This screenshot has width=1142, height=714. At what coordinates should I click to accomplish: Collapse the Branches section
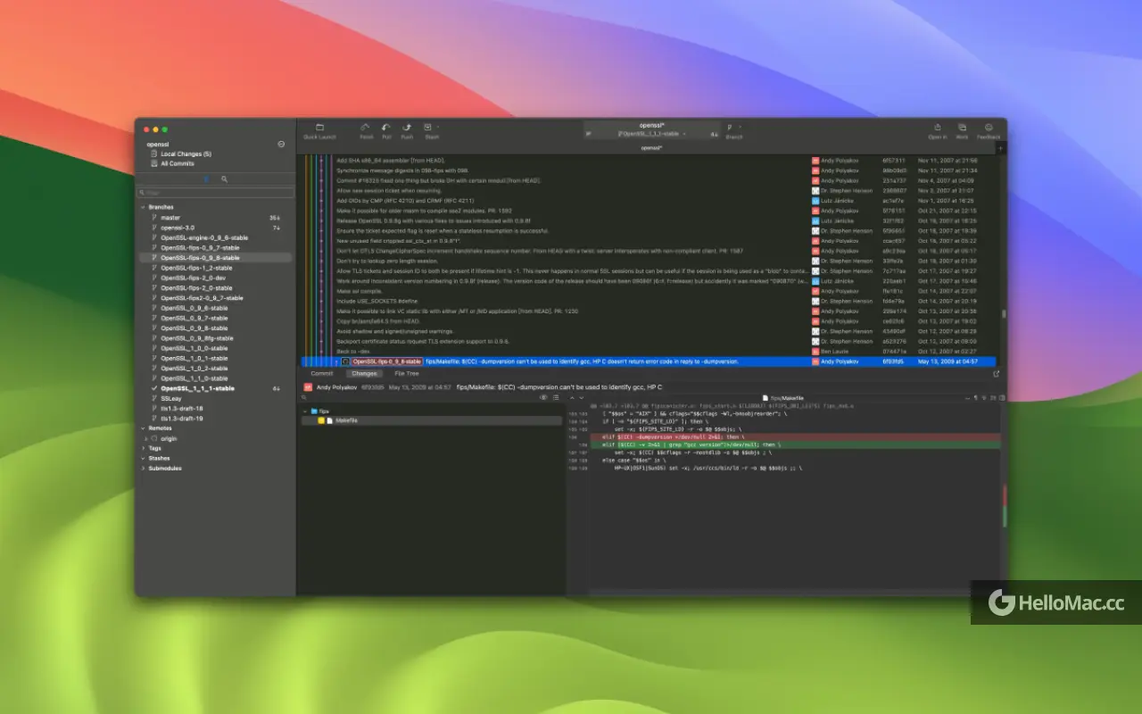point(143,207)
